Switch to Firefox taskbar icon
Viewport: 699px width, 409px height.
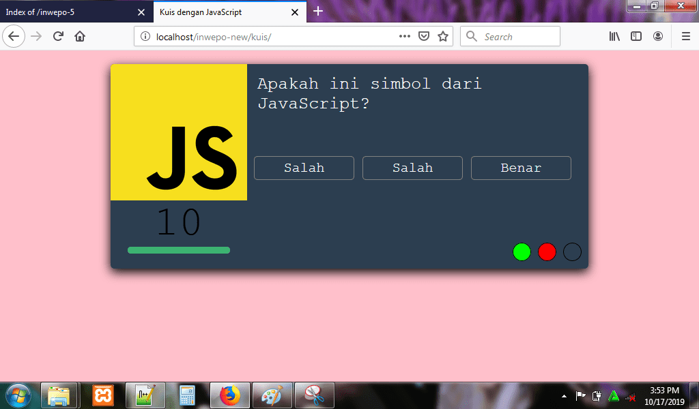pos(229,395)
